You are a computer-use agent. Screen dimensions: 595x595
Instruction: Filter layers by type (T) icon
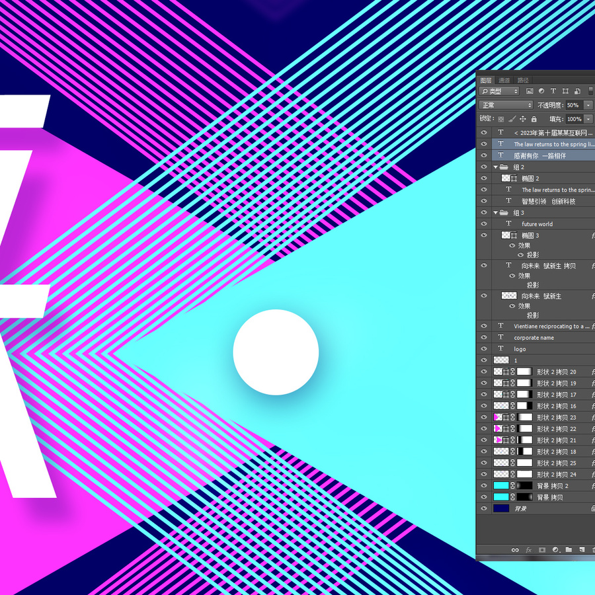pyautogui.click(x=553, y=91)
